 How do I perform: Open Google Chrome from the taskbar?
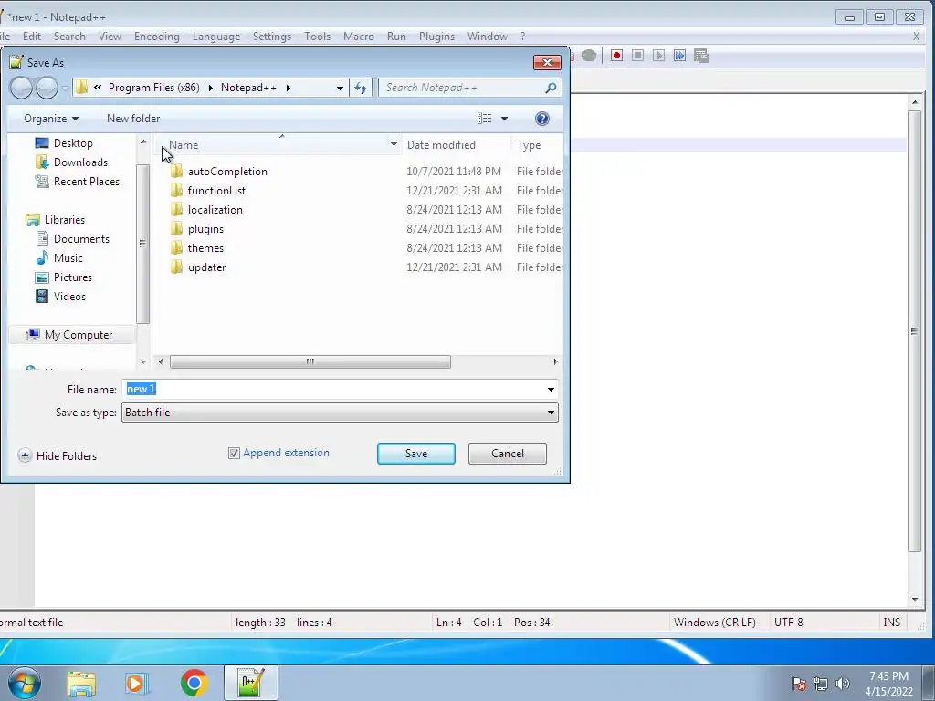[194, 683]
